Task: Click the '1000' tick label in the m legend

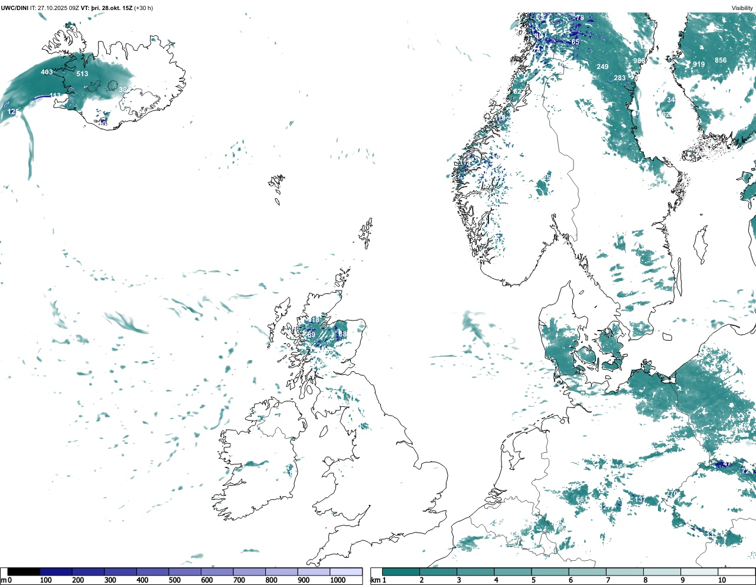Action: pyautogui.click(x=338, y=580)
